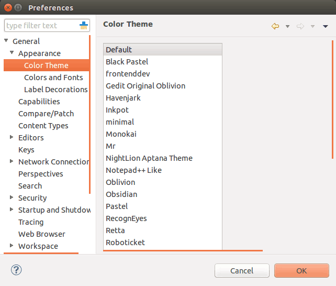336x286 pixels.
Task: Click the forward navigation arrow icon
Action: 300,26
